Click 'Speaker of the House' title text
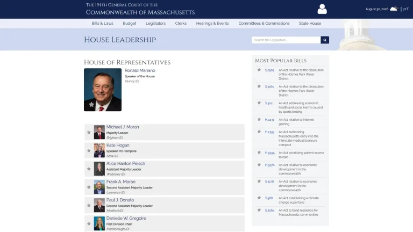The image size is (413, 232). click(x=140, y=76)
